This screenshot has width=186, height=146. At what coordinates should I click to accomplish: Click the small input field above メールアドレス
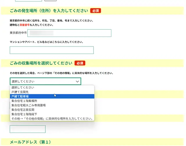coord(28,129)
